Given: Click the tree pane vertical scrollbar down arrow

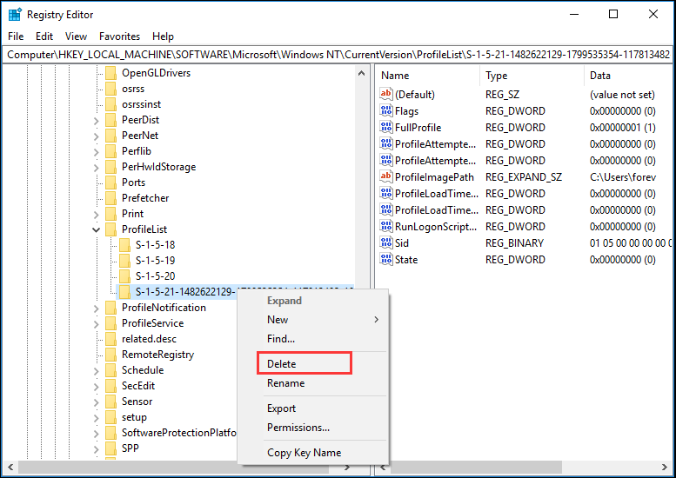Looking at the screenshot, I should pyautogui.click(x=363, y=453).
